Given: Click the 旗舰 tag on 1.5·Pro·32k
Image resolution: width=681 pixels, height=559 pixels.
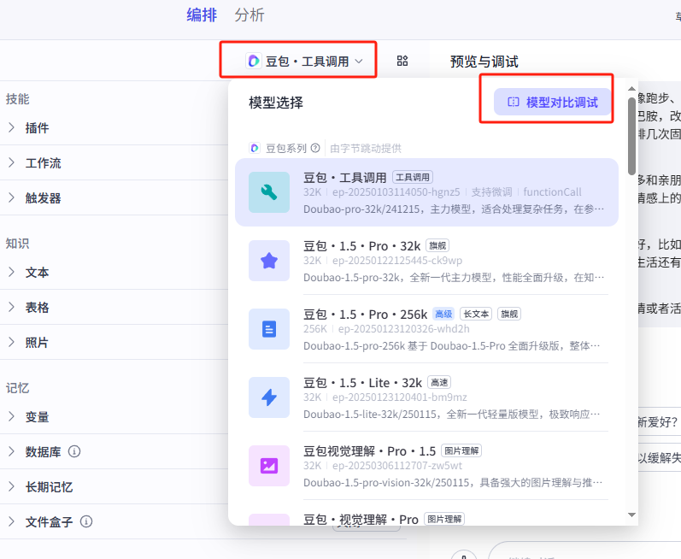Looking at the screenshot, I should pos(437,246).
